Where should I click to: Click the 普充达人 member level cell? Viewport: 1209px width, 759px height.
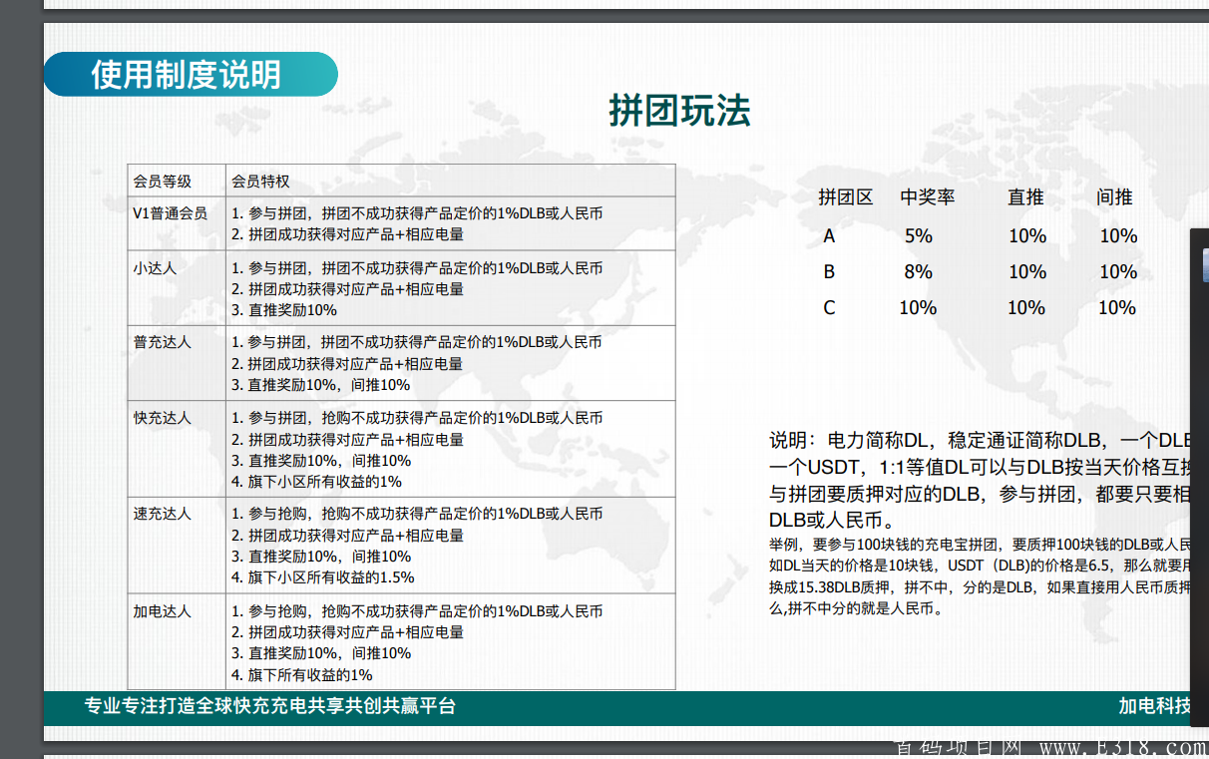163,342
